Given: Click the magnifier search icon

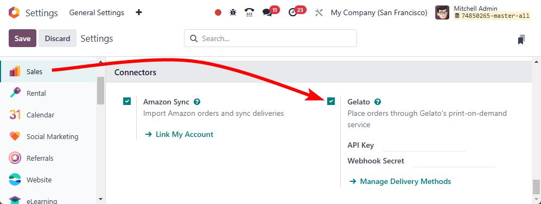Looking at the screenshot, I should [x=194, y=38].
